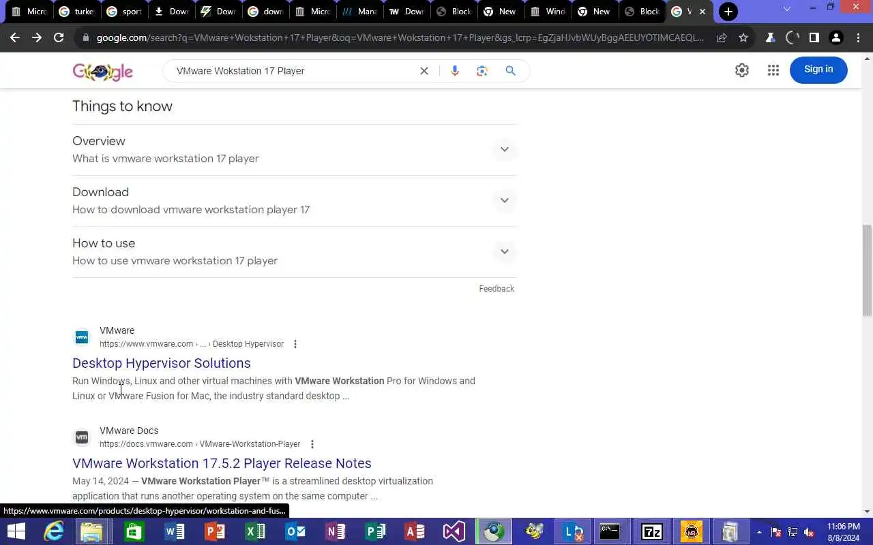
Task: Open the Chrome three-dot menu
Action: 858,37
